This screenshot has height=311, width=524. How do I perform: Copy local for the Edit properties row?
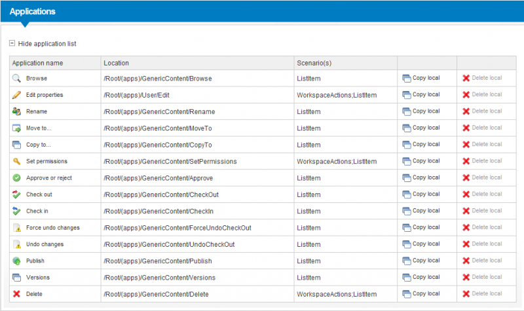click(x=421, y=94)
